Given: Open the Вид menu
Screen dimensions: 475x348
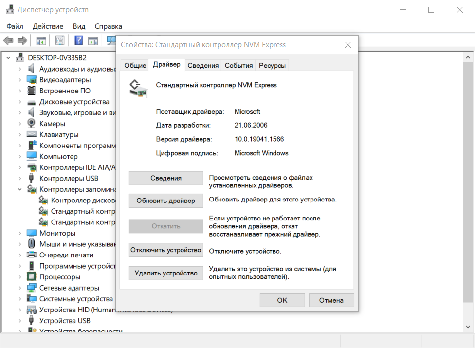Looking at the screenshot, I should 79,26.
